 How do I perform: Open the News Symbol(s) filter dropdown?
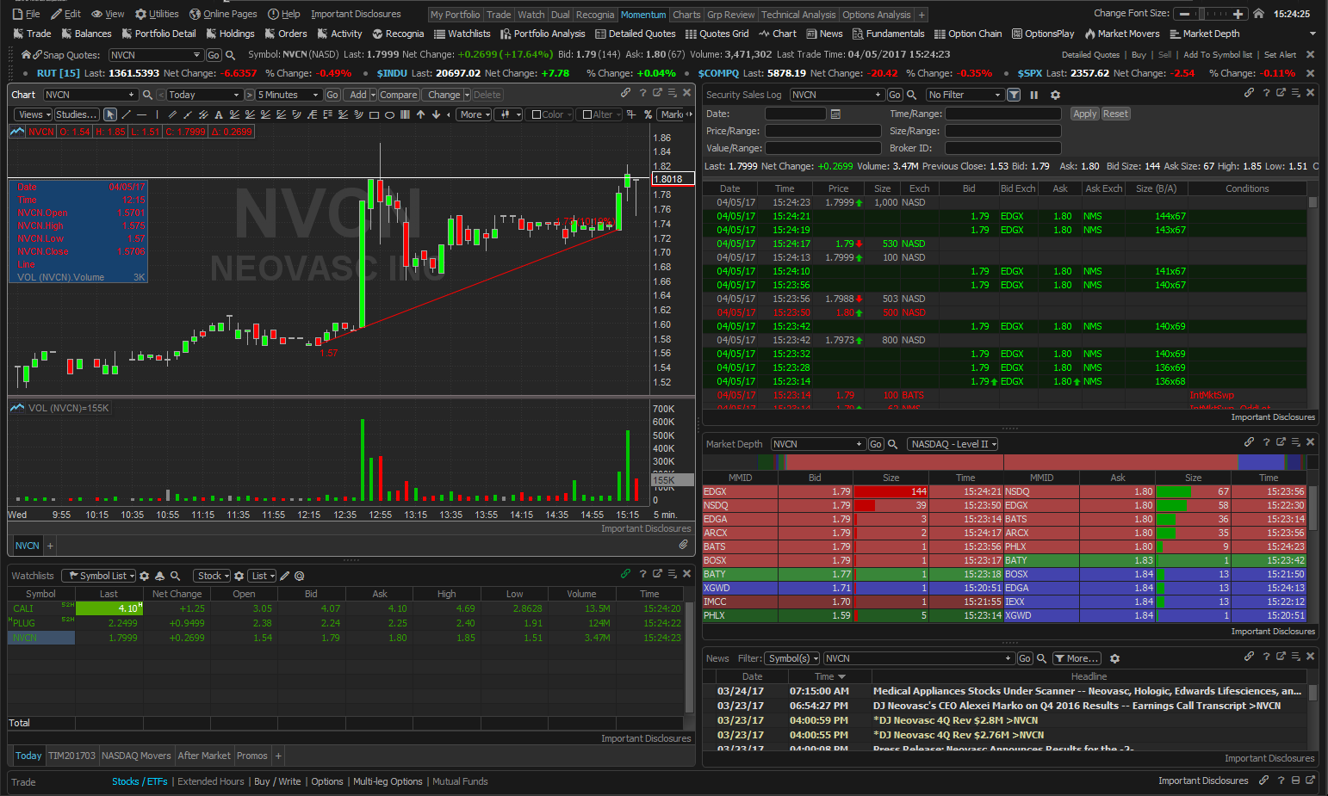pyautogui.click(x=792, y=658)
